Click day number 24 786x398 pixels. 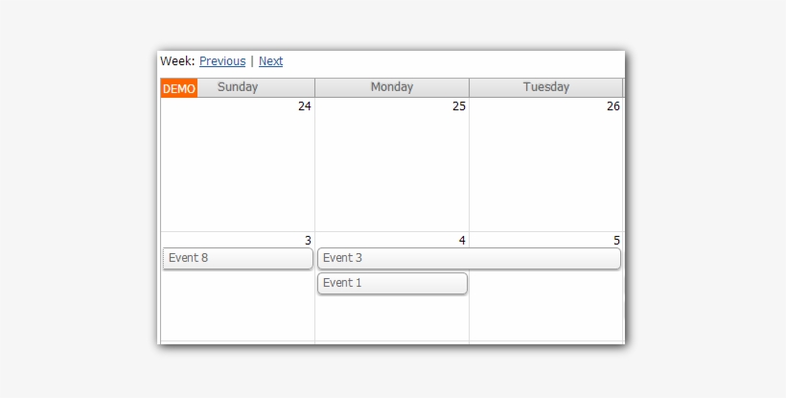coord(305,106)
